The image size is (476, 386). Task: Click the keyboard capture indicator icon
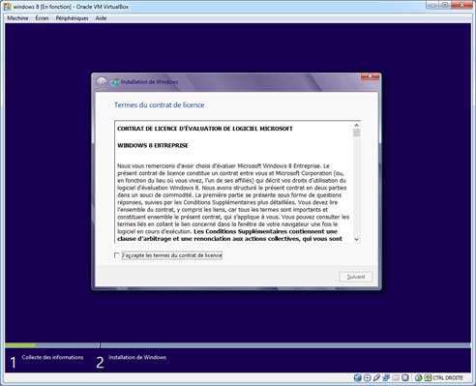click(428, 377)
